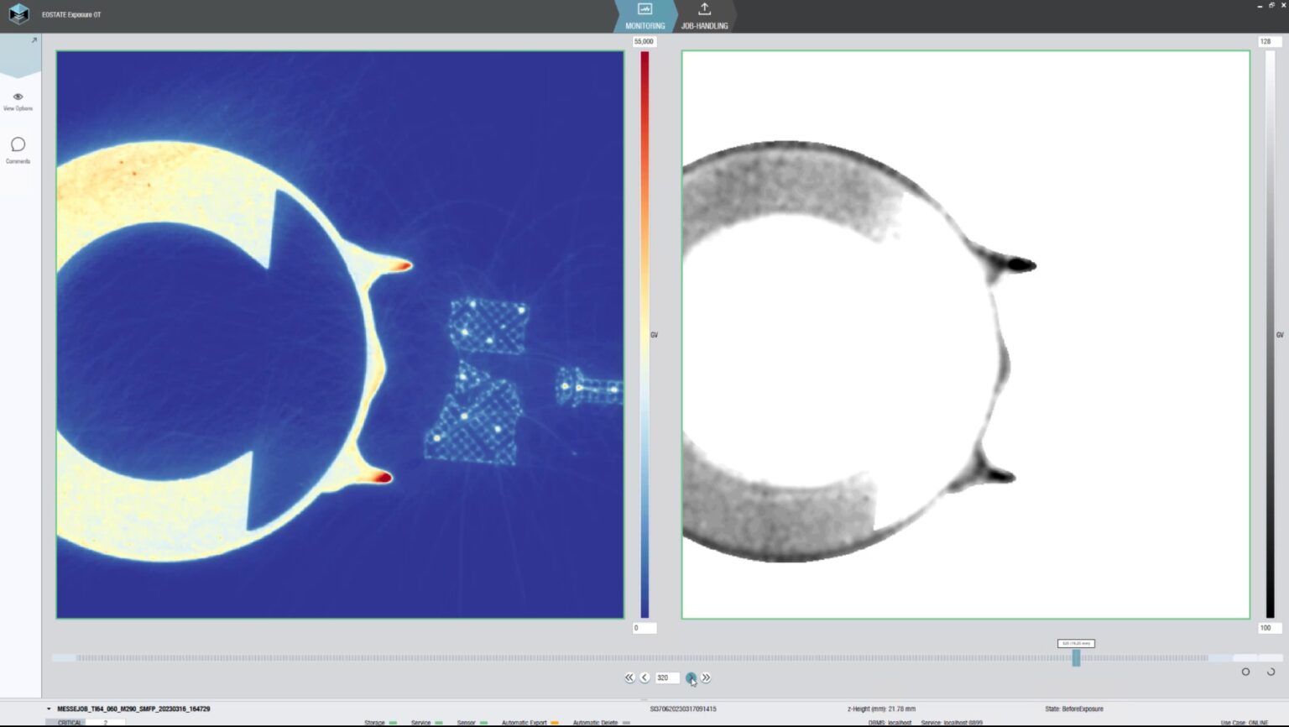This screenshot has width=1289, height=727.
Task: Collapse the MESSEJOB job row
Action: (x=49, y=709)
